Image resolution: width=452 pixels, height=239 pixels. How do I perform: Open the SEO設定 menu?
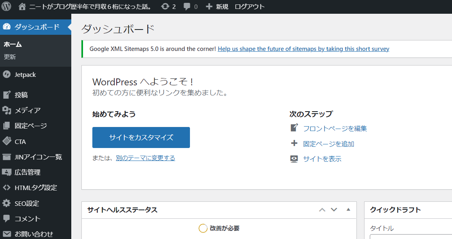click(x=36, y=203)
